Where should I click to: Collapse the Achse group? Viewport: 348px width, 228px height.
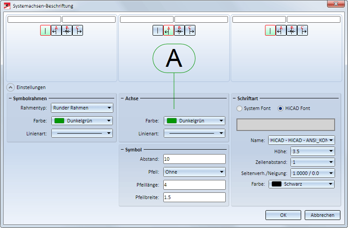pos(122,98)
